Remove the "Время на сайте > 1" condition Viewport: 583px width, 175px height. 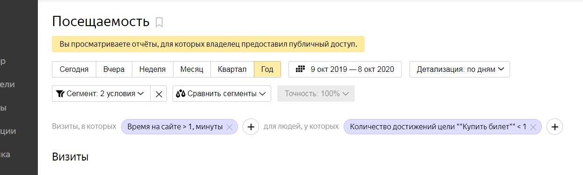[x=229, y=127]
